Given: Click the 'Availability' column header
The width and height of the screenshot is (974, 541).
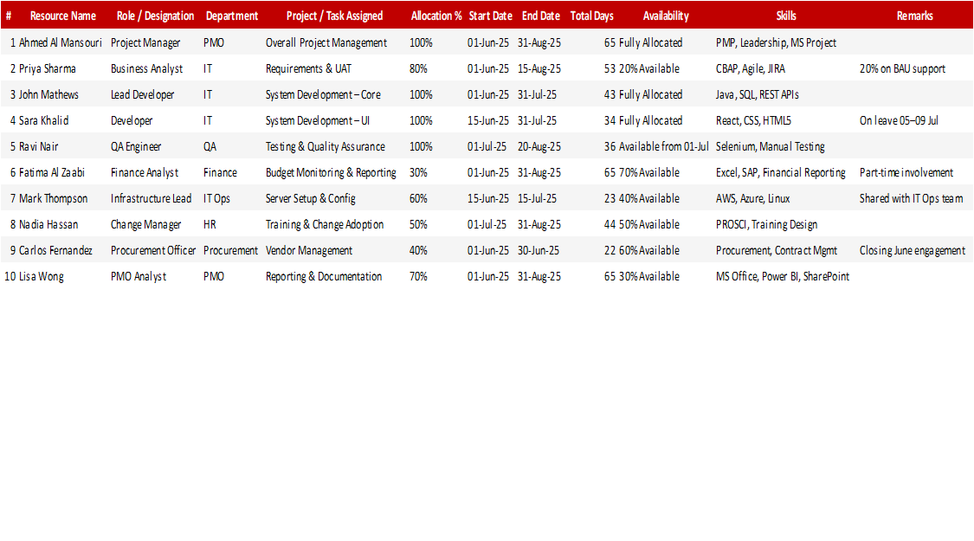Looking at the screenshot, I should (x=665, y=16).
